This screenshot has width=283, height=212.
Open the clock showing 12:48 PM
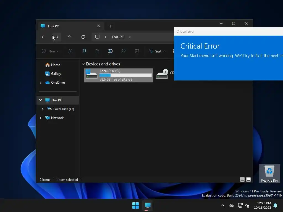click(263, 205)
